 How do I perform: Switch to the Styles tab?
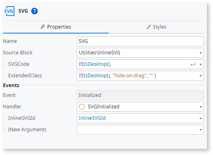coord(156,27)
